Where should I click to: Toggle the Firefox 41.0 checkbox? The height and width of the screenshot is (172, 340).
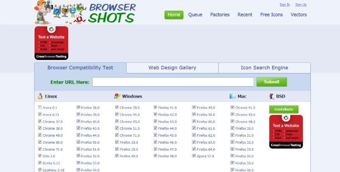(x=155, y=107)
